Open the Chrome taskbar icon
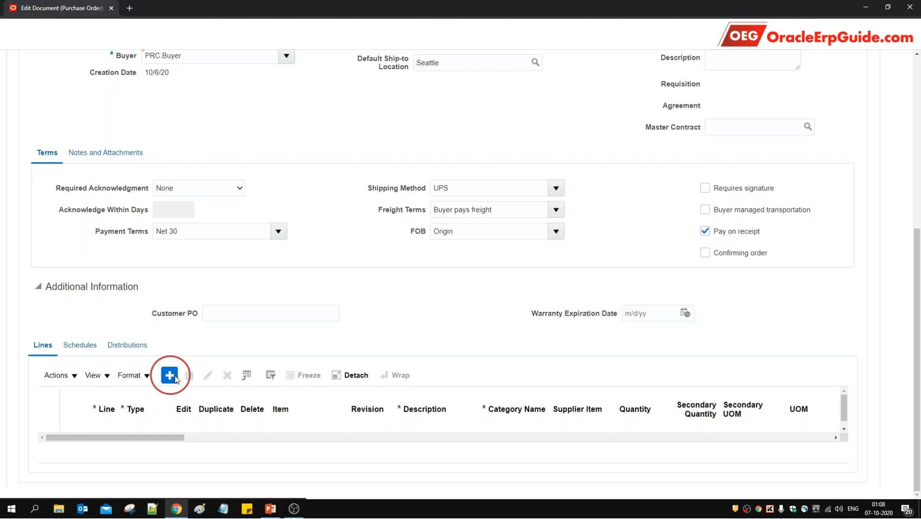 [176, 509]
